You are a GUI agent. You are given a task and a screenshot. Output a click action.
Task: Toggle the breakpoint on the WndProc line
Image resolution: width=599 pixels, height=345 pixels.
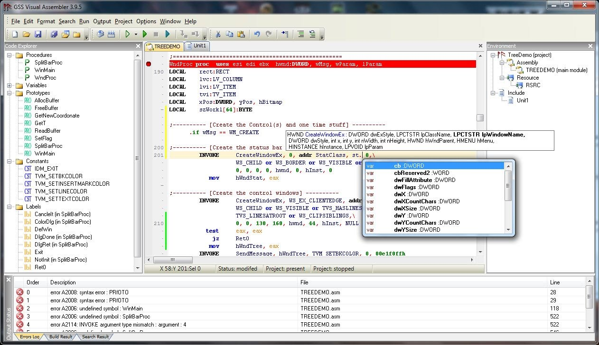pyautogui.click(x=149, y=64)
